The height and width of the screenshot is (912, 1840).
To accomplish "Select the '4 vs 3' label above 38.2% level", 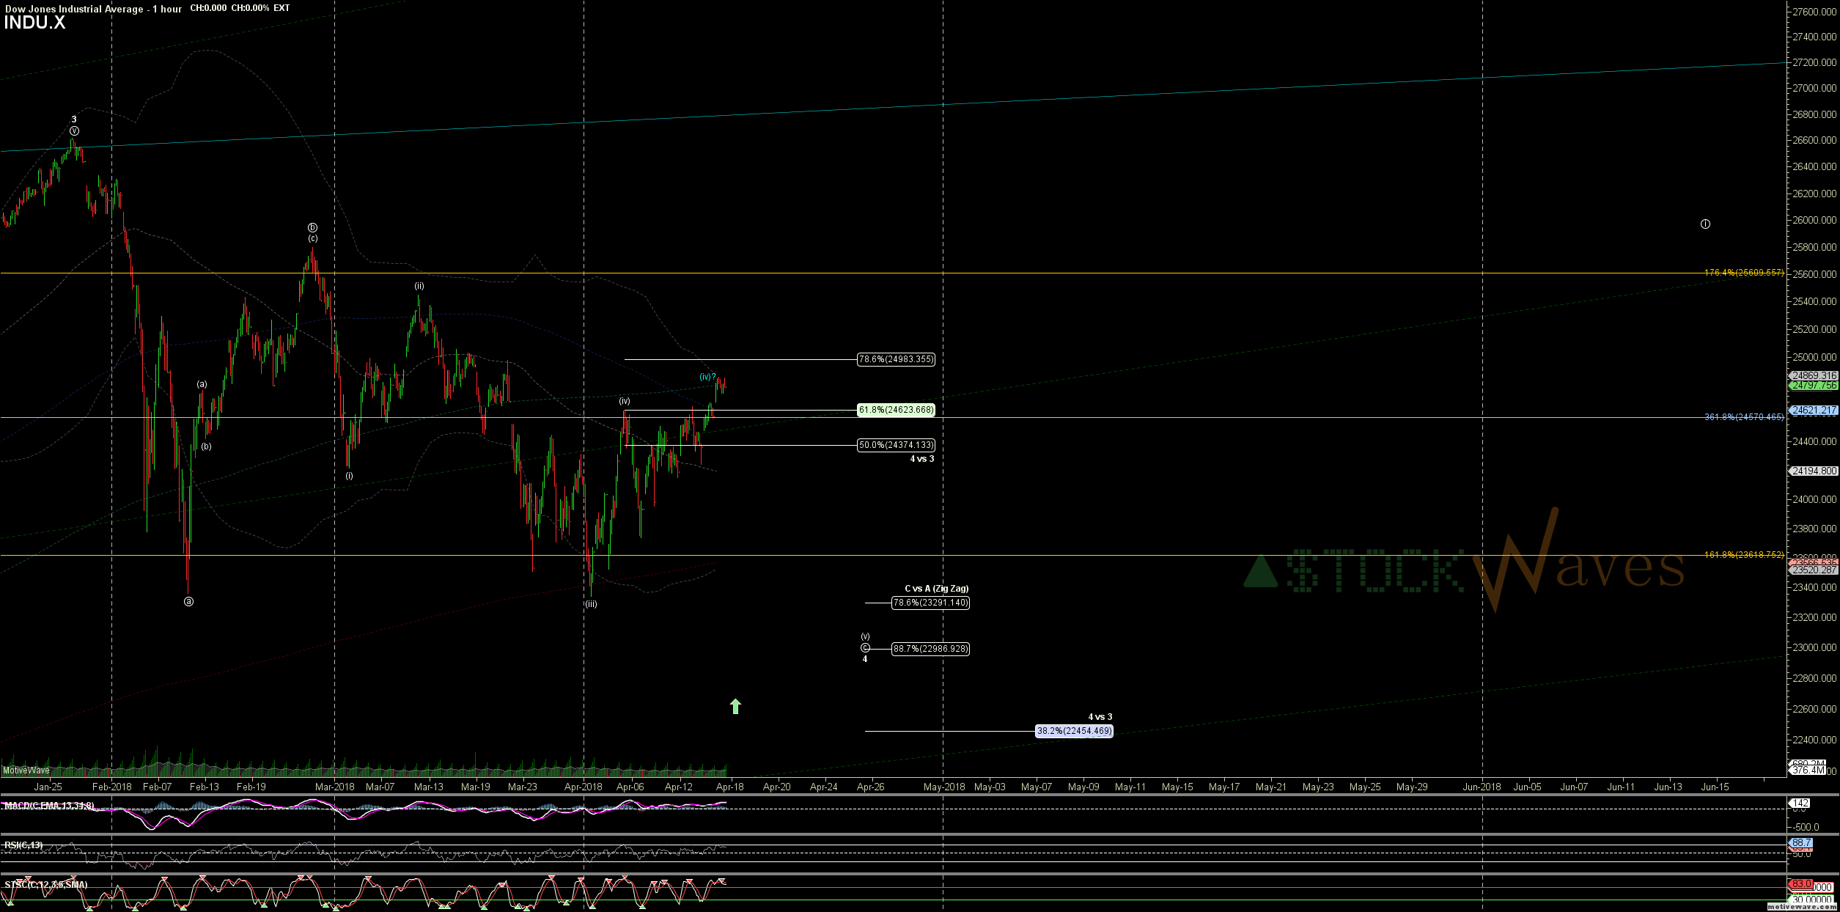I will point(1100,717).
